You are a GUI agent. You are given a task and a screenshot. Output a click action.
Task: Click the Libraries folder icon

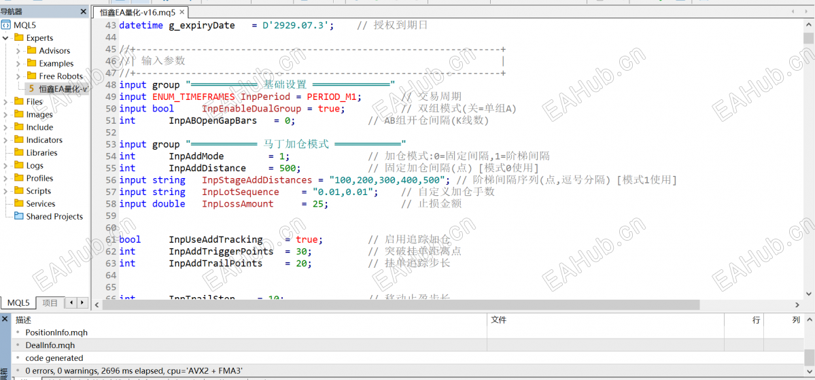click(19, 153)
